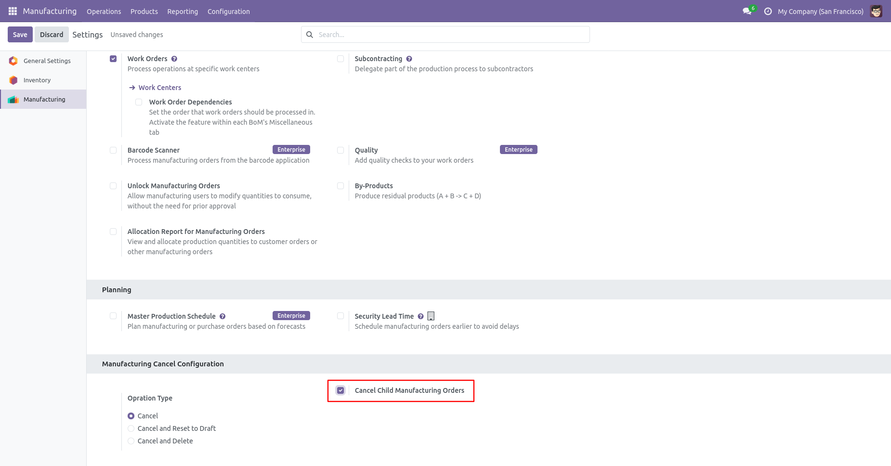The height and width of the screenshot is (466, 891).
Task: Uncheck Cancel Child Manufacturing Orders
Action: point(341,390)
